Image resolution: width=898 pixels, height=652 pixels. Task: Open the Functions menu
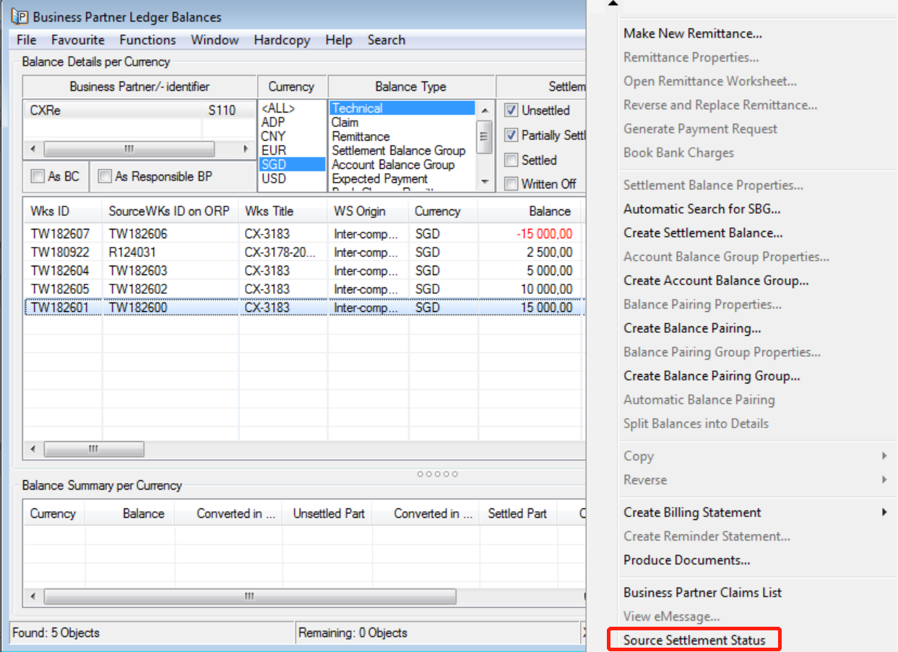pos(147,40)
